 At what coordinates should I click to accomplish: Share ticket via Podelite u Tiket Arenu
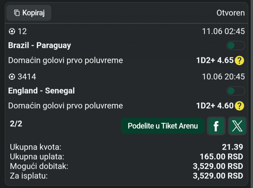(163, 126)
